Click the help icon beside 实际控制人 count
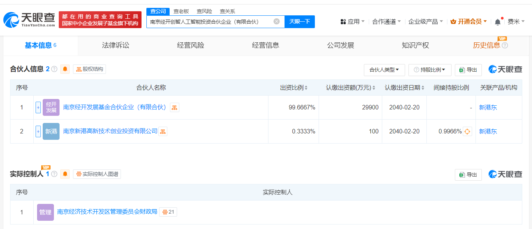 click(x=54, y=174)
